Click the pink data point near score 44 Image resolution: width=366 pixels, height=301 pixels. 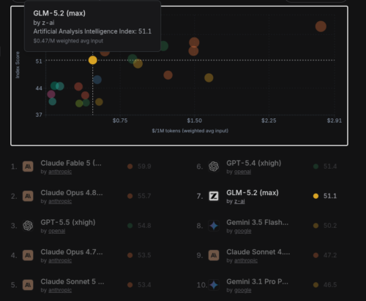click(51, 94)
